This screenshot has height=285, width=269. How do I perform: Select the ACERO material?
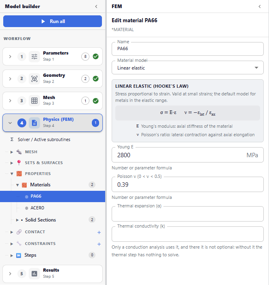click(x=37, y=208)
